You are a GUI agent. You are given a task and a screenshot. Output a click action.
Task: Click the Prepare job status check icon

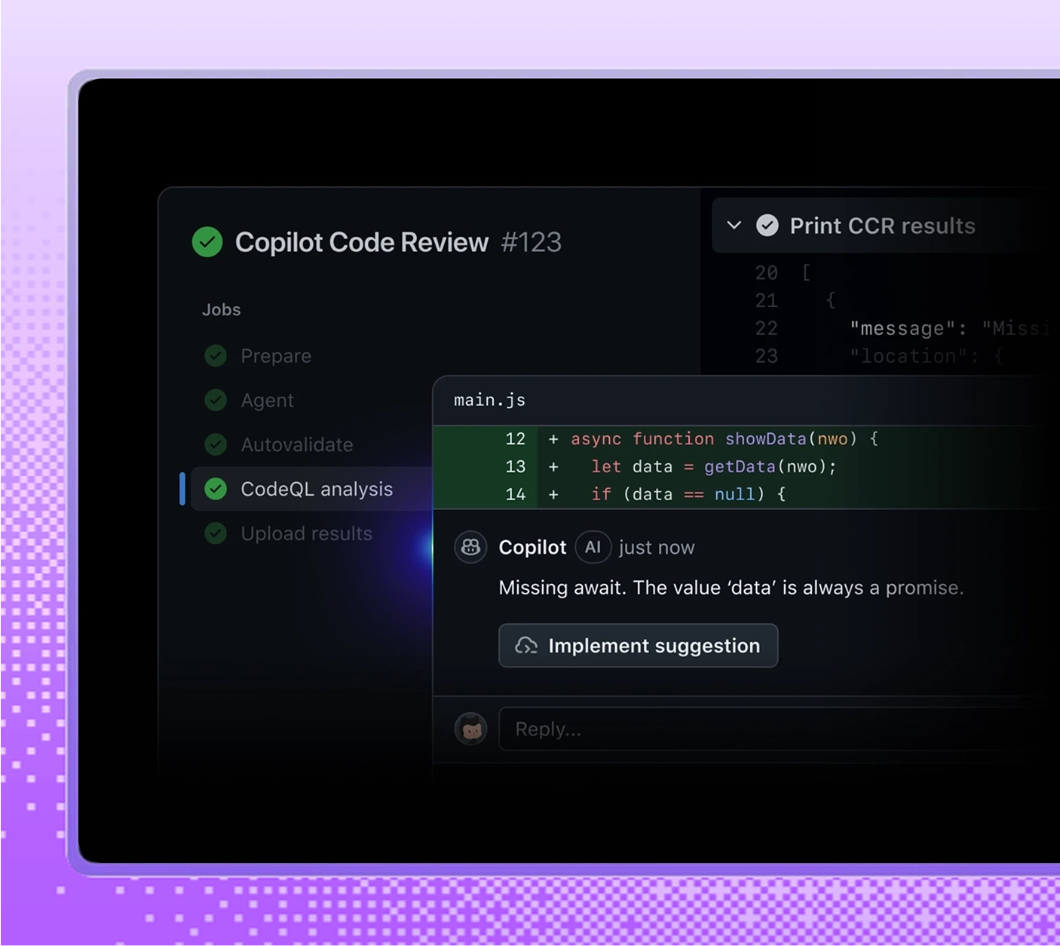point(216,355)
